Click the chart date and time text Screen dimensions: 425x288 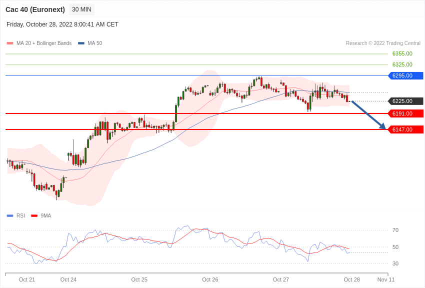pyautogui.click(x=62, y=24)
